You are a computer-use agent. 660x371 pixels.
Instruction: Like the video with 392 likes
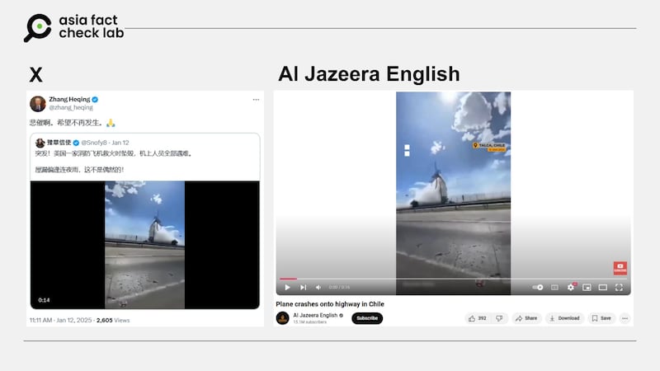tap(478, 318)
